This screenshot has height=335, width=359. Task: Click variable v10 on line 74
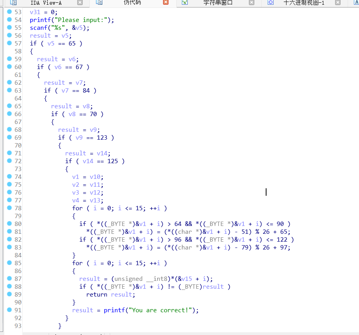coord(95,177)
